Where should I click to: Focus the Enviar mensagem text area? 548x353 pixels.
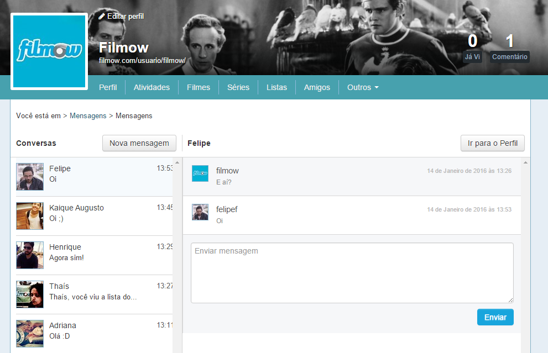[352, 273]
